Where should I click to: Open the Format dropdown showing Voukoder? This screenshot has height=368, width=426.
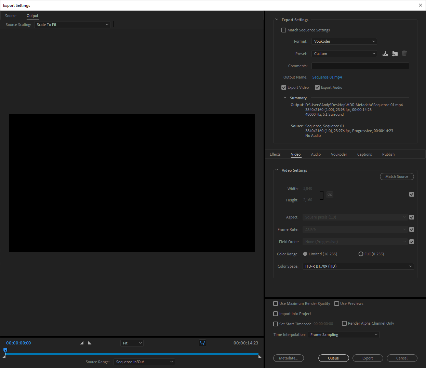pos(344,41)
